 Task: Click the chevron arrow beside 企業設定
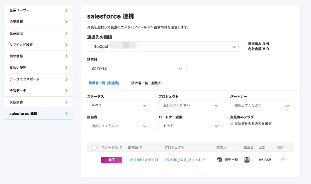pyautogui.click(x=67, y=33)
